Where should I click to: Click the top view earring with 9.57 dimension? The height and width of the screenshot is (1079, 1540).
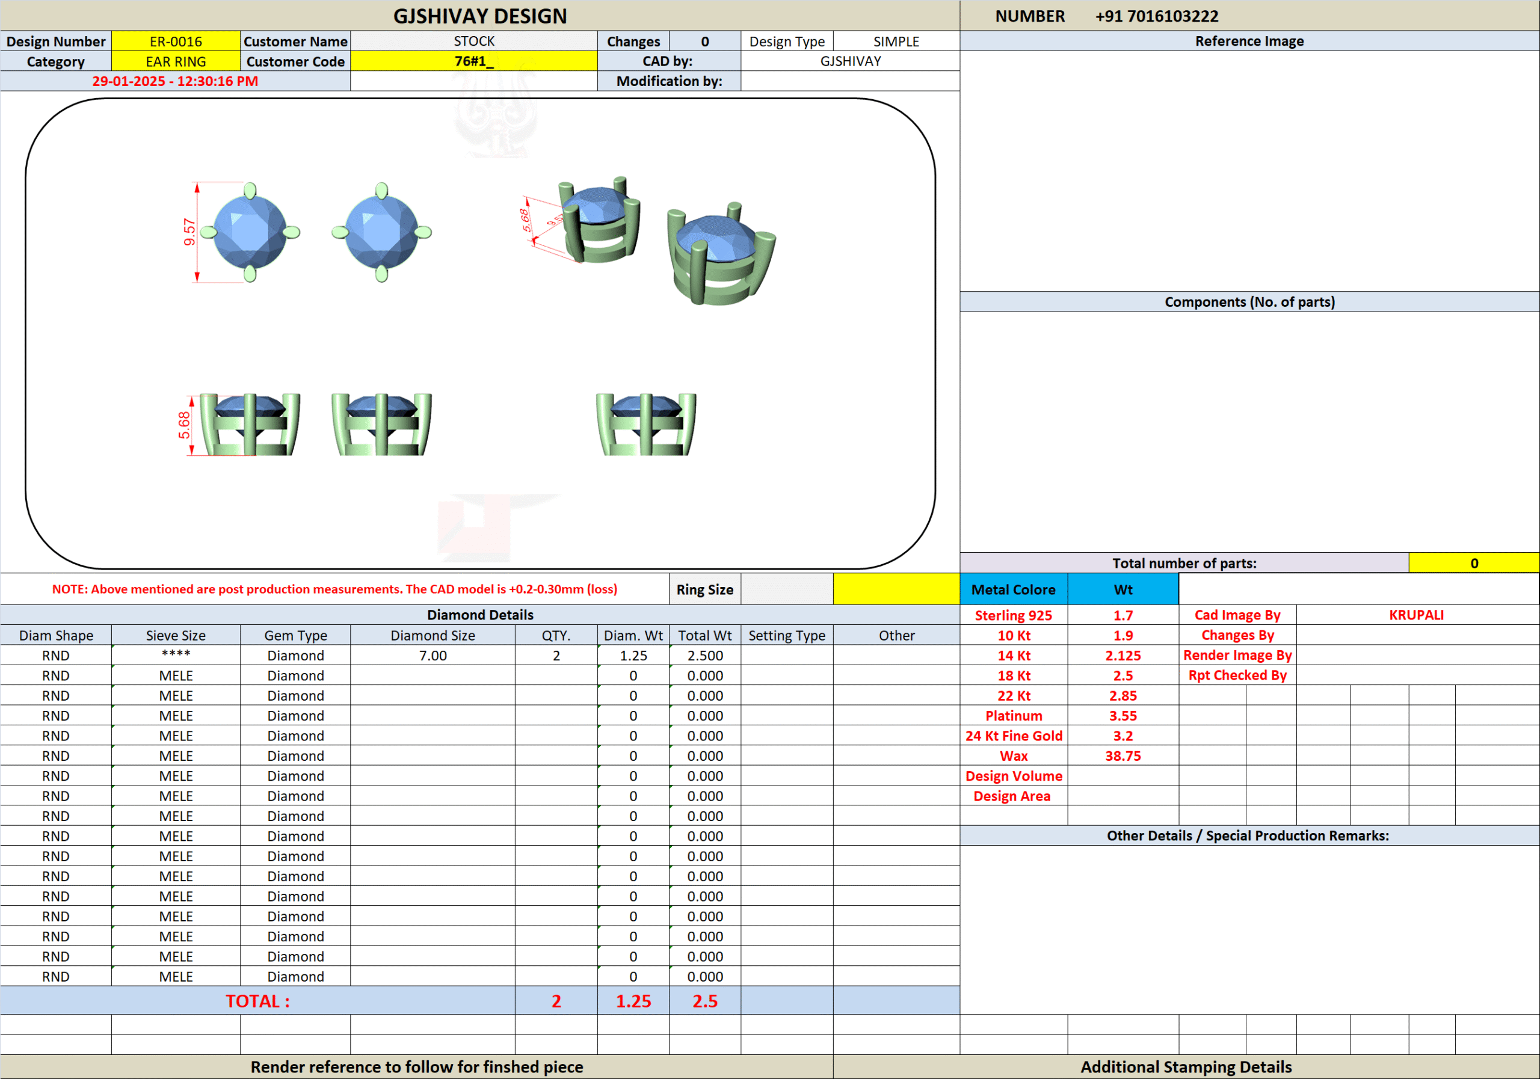point(250,232)
